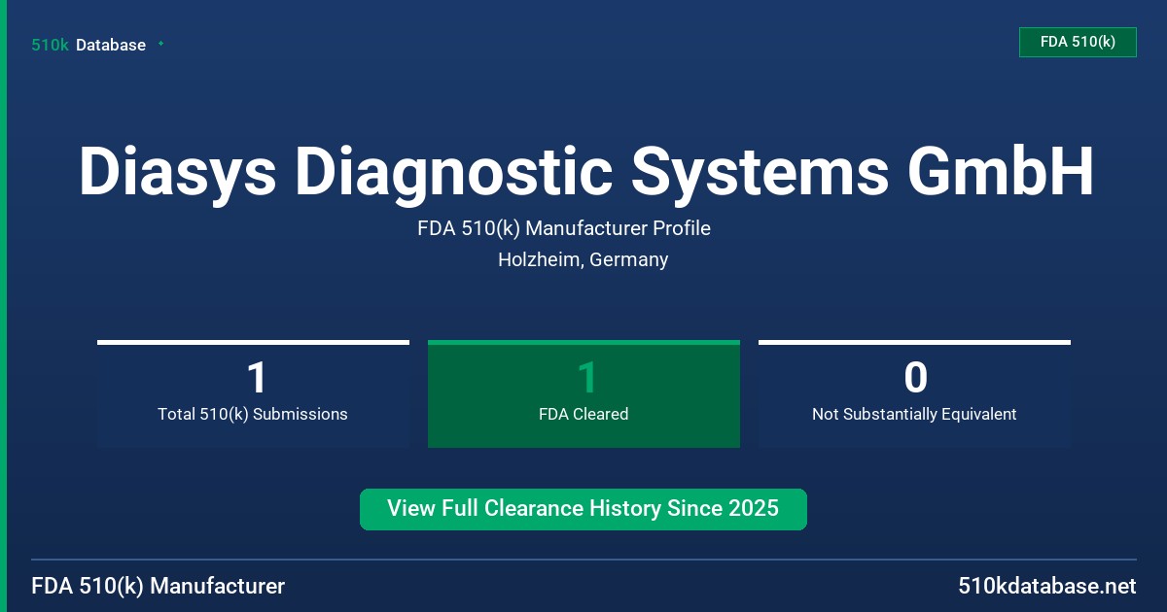1167x612 pixels.
Task: Open the FDA Cleared stat card
Action: (583, 393)
